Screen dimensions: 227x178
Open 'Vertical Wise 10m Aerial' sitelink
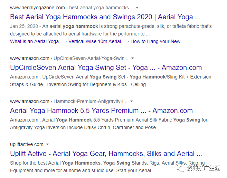95,41
